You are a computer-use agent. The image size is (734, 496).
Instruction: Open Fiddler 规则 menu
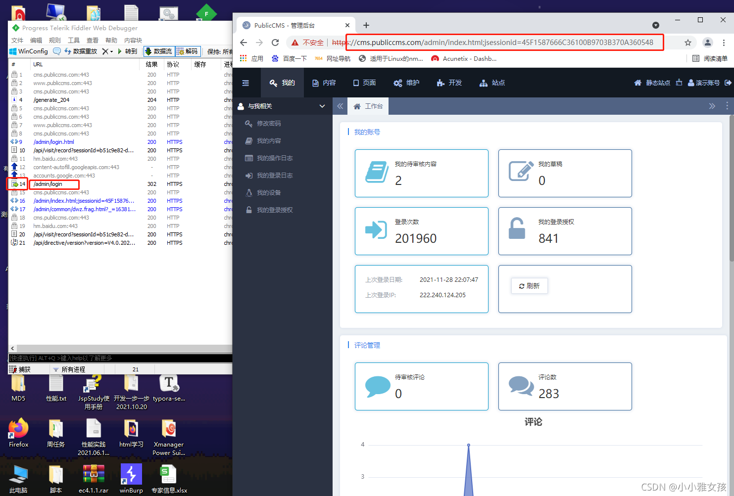click(x=55, y=41)
